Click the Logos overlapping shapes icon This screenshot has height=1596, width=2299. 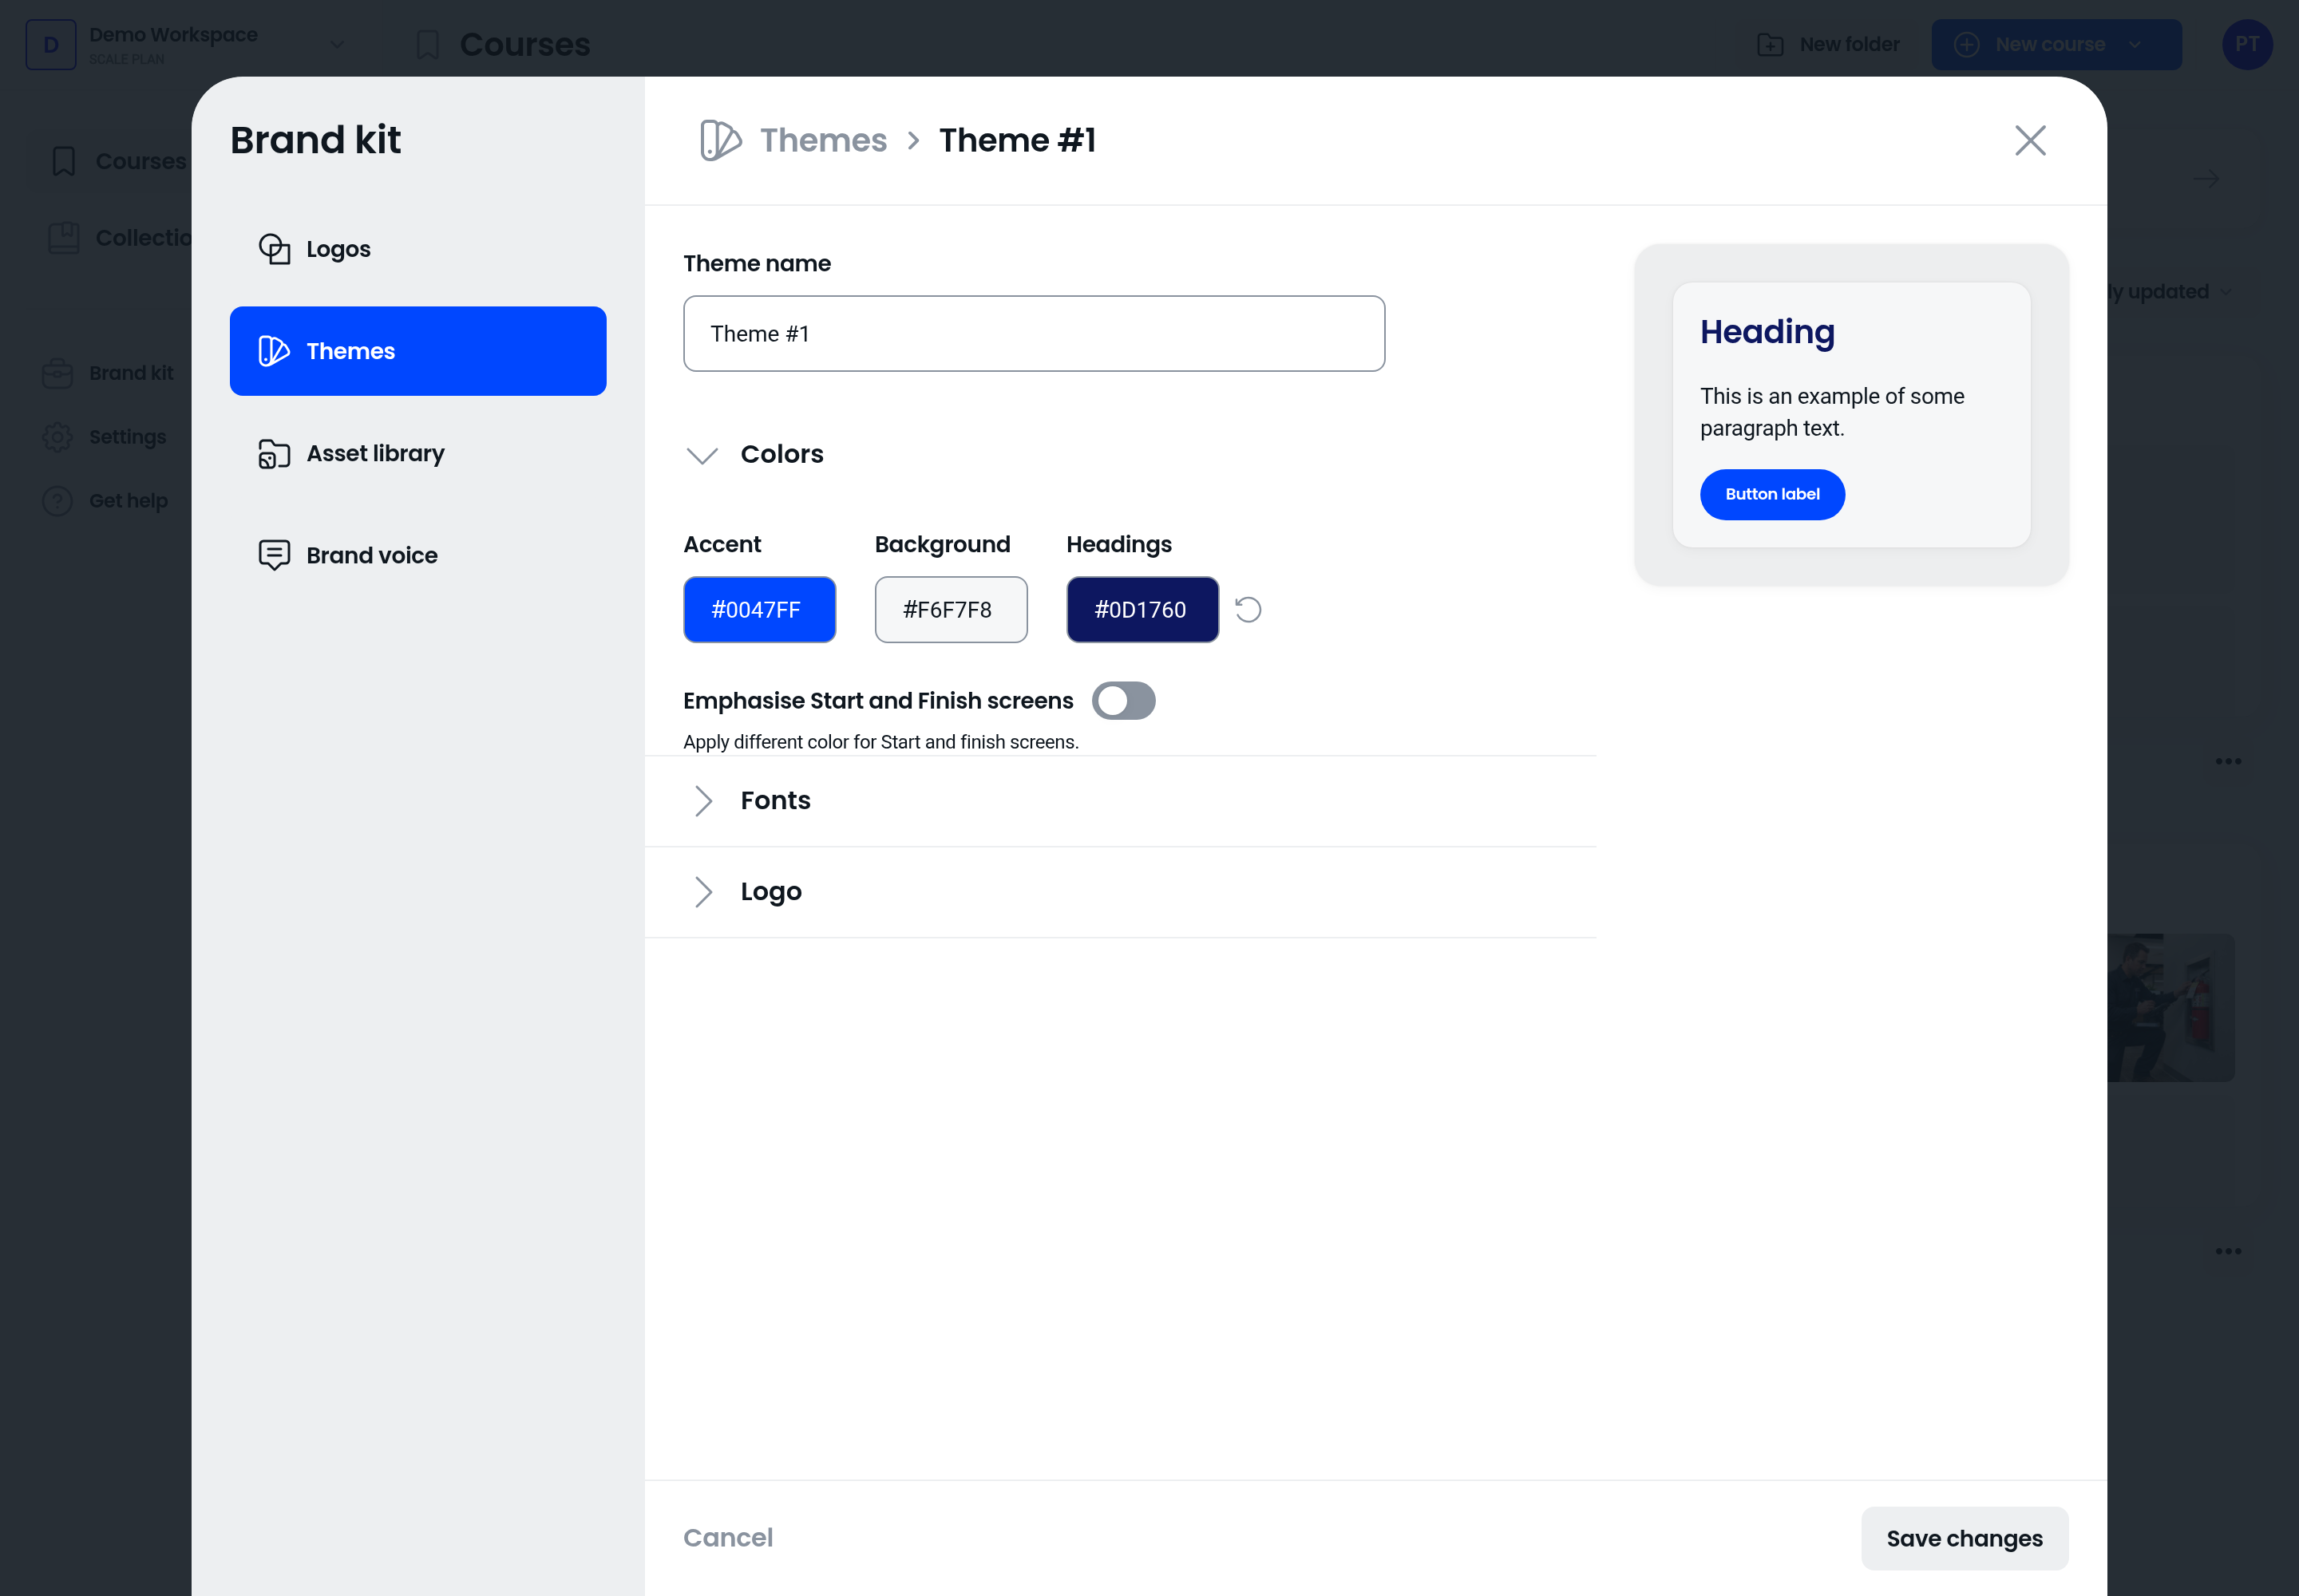click(x=274, y=249)
